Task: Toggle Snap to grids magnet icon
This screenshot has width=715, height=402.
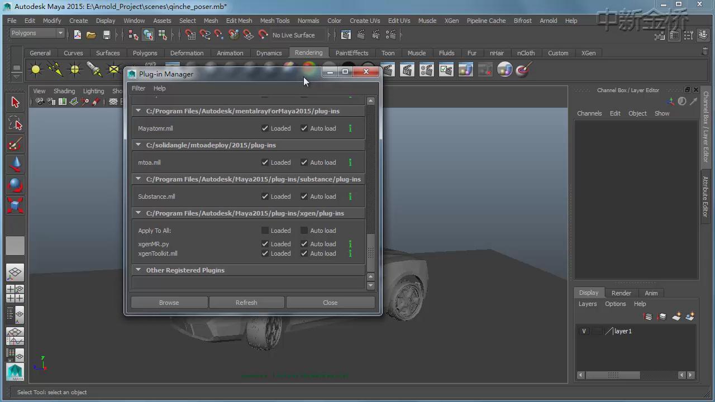Action: click(190, 35)
